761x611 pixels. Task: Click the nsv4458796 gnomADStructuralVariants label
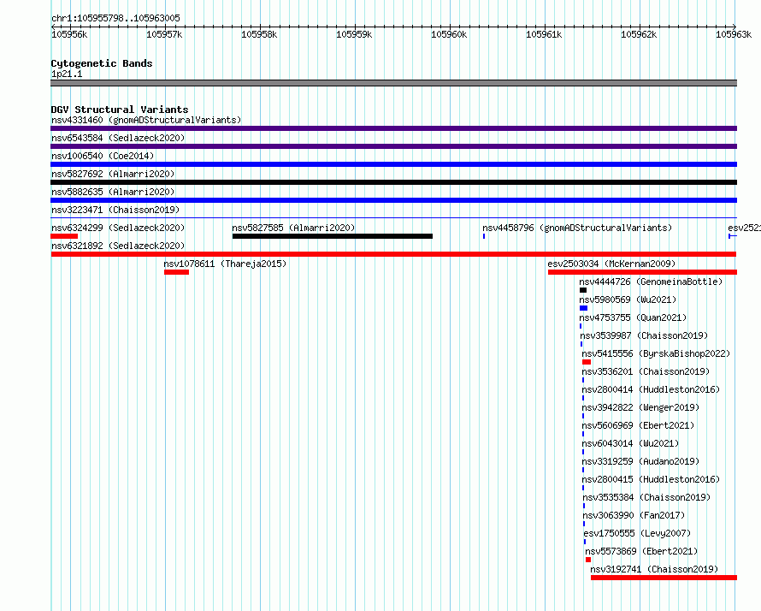pos(577,228)
